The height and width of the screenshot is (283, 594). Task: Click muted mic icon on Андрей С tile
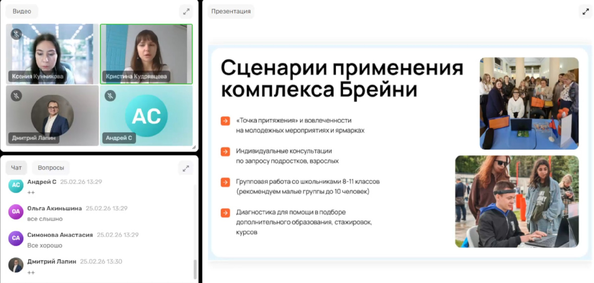click(x=110, y=95)
